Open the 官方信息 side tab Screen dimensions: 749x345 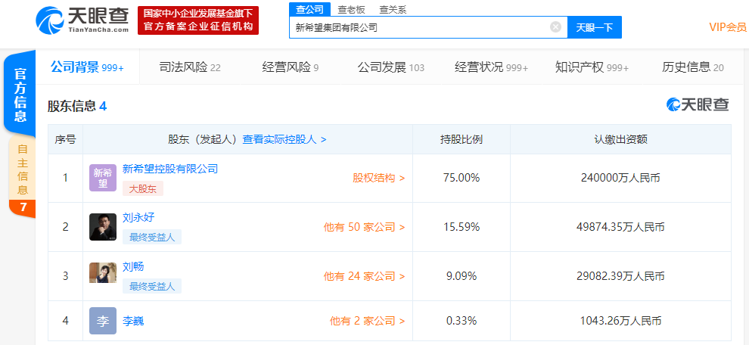click(20, 95)
